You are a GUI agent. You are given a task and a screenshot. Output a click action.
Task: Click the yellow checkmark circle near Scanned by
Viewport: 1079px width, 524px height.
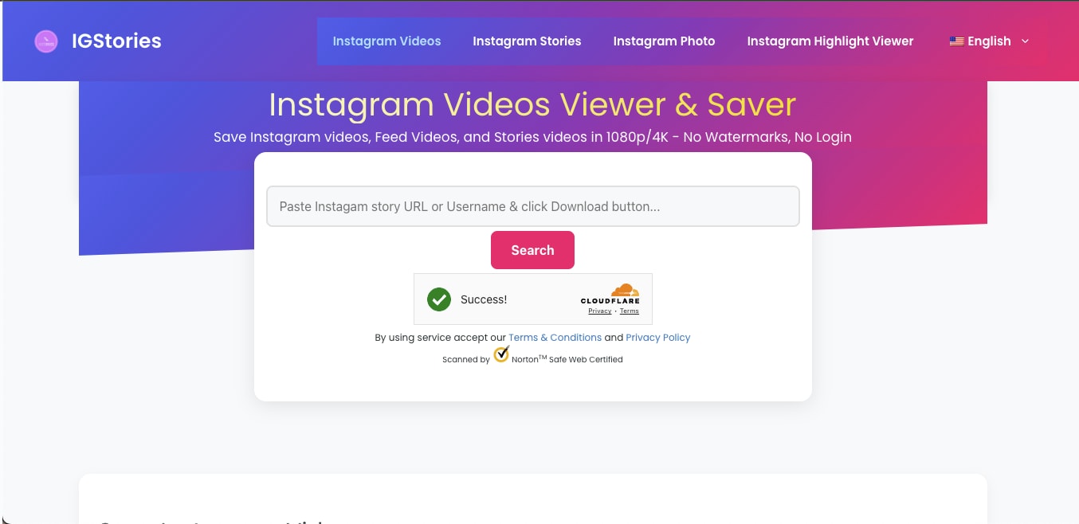[x=501, y=354]
